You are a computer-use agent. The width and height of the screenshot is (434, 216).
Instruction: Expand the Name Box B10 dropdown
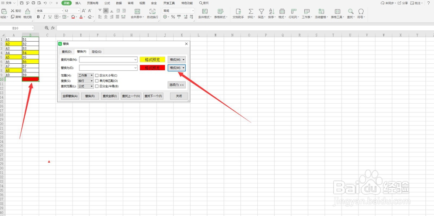tap(33, 28)
